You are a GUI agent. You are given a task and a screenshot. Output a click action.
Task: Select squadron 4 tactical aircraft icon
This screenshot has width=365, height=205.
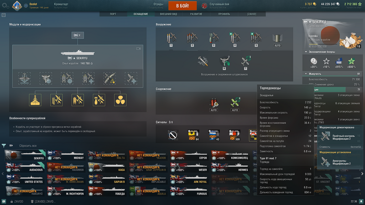[x=235, y=39]
